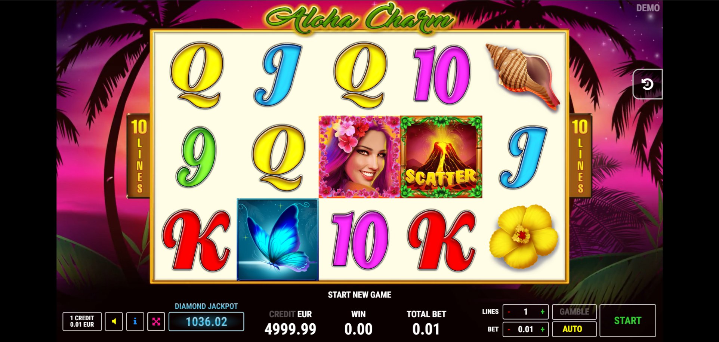Increase the bet with the plus
The width and height of the screenshot is (719, 342).
pyautogui.click(x=542, y=329)
